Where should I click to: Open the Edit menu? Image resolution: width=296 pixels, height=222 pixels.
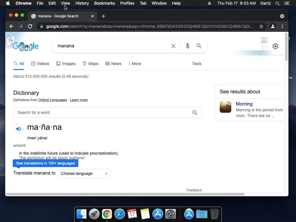coord(52,3)
